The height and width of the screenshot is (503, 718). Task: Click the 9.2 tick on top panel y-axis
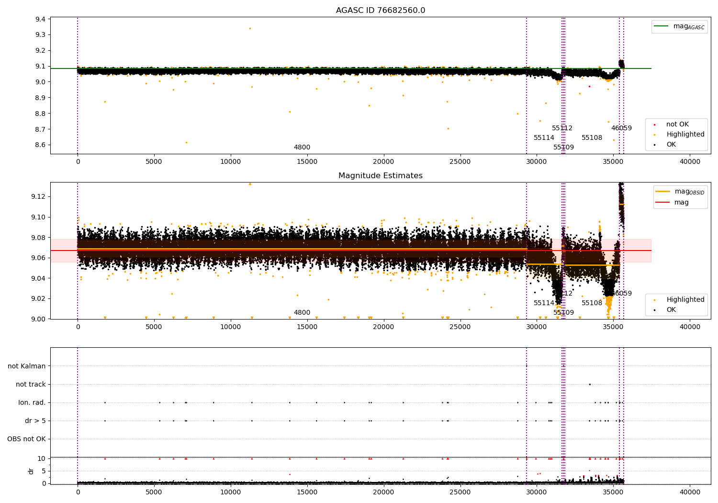pyautogui.click(x=41, y=50)
